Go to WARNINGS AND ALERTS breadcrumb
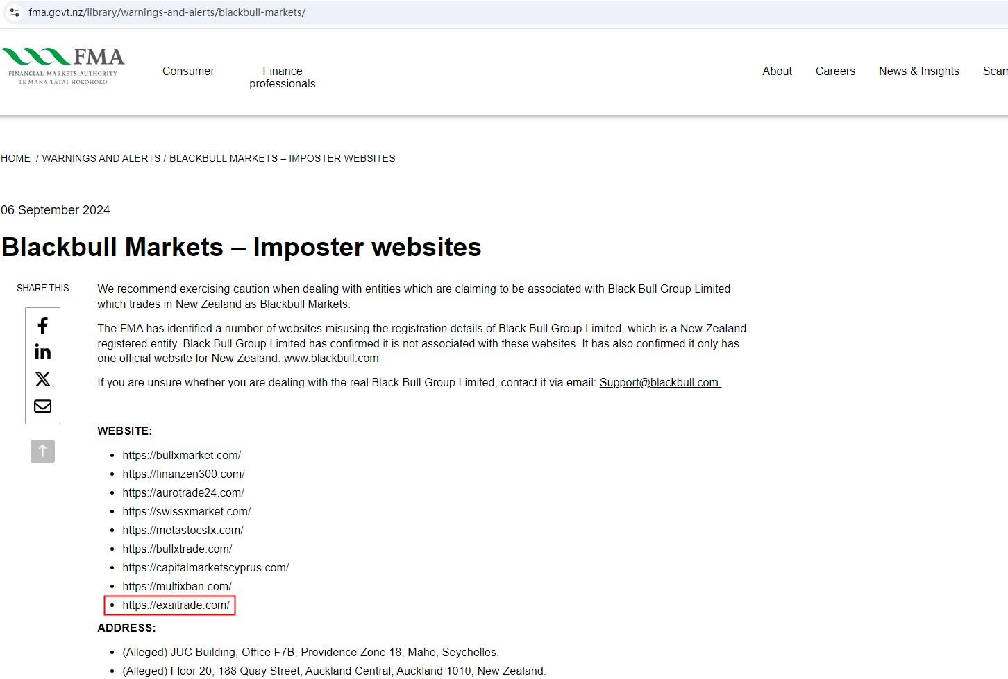This screenshot has width=1008, height=679. pyautogui.click(x=101, y=158)
